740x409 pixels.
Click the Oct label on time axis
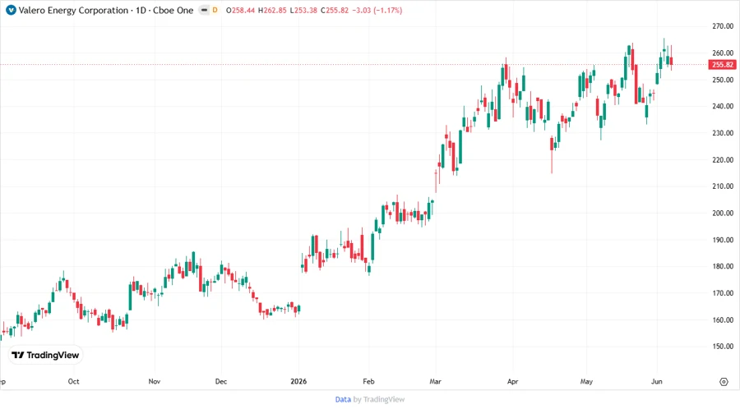coord(74,381)
